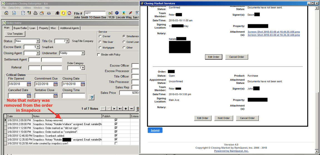Click the Sales Price field
The height and width of the screenshot is (155, 320).
pos(129,93)
